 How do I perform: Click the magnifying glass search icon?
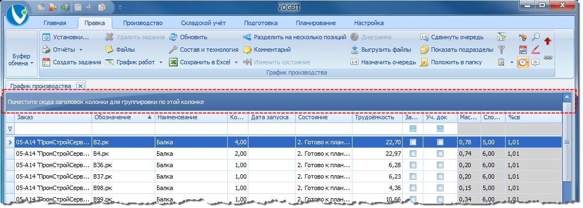tap(536, 37)
